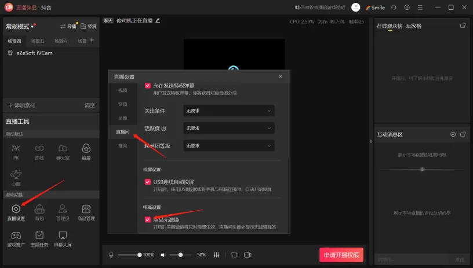Pop out the 在线观众榜 panel

[463, 25]
